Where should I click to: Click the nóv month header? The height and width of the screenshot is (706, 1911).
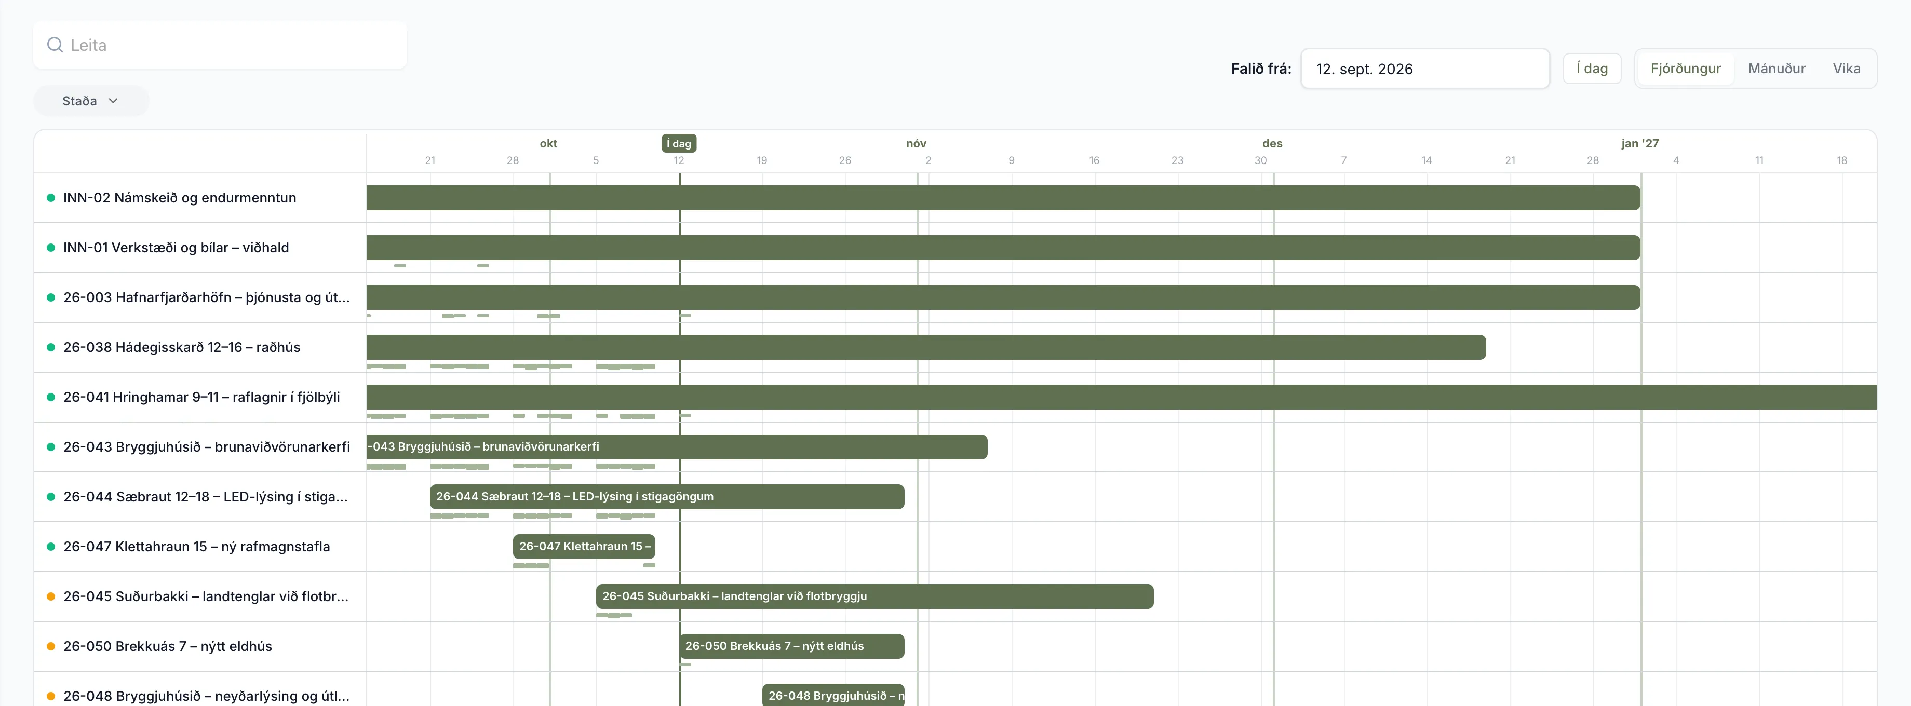tap(916, 143)
